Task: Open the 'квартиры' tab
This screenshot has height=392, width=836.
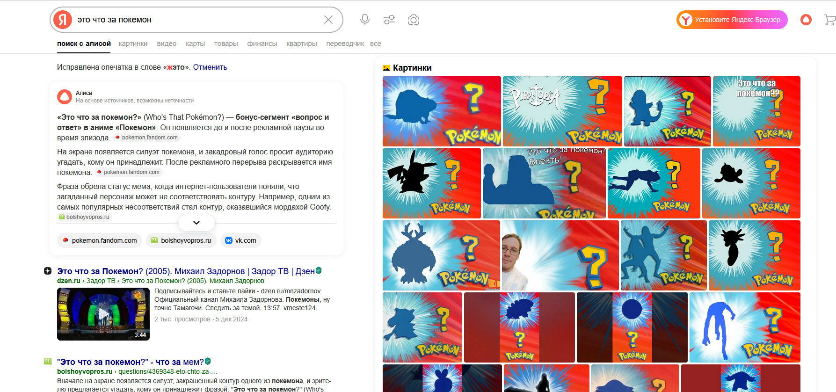Action: coord(301,44)
